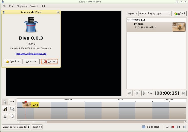The width and height of the screenshot is (188, 132).
Task: Select the arrow pointer tool
Action: click(x=5, y=102)
